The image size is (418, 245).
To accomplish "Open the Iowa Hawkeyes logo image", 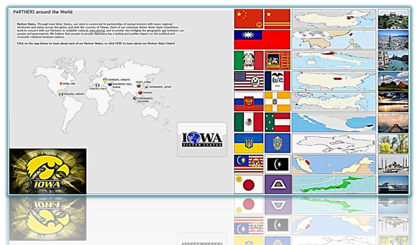I will (48, 171).
